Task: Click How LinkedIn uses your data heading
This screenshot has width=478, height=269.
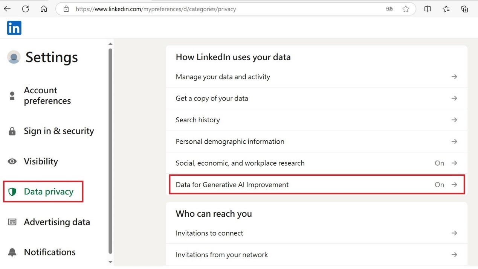Action: (x=233, y=57)
